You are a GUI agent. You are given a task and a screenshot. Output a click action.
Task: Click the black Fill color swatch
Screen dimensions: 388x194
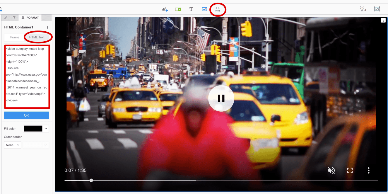point(33,129)
